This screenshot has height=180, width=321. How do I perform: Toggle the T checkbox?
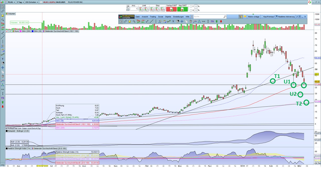pyautogui.click(x=191, y=6)
